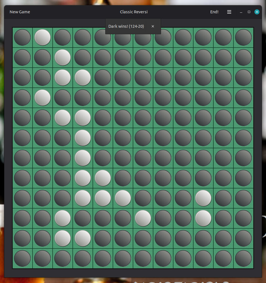Click the dark disc in the middle of the board
Screen dimensions: 266x283
(143, 138)
